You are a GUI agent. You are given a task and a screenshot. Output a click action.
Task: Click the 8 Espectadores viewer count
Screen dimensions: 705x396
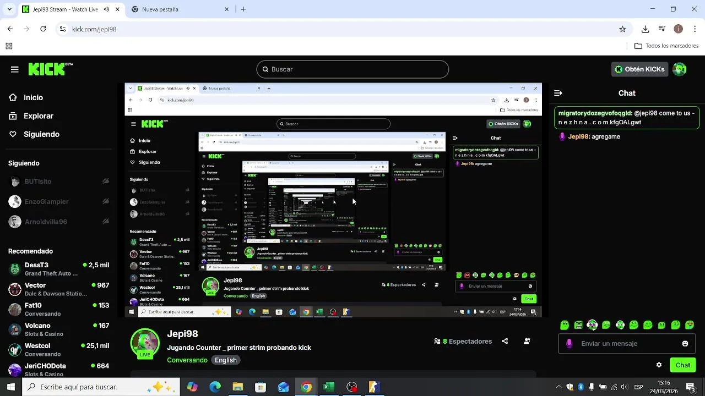(x=463, y=341)
